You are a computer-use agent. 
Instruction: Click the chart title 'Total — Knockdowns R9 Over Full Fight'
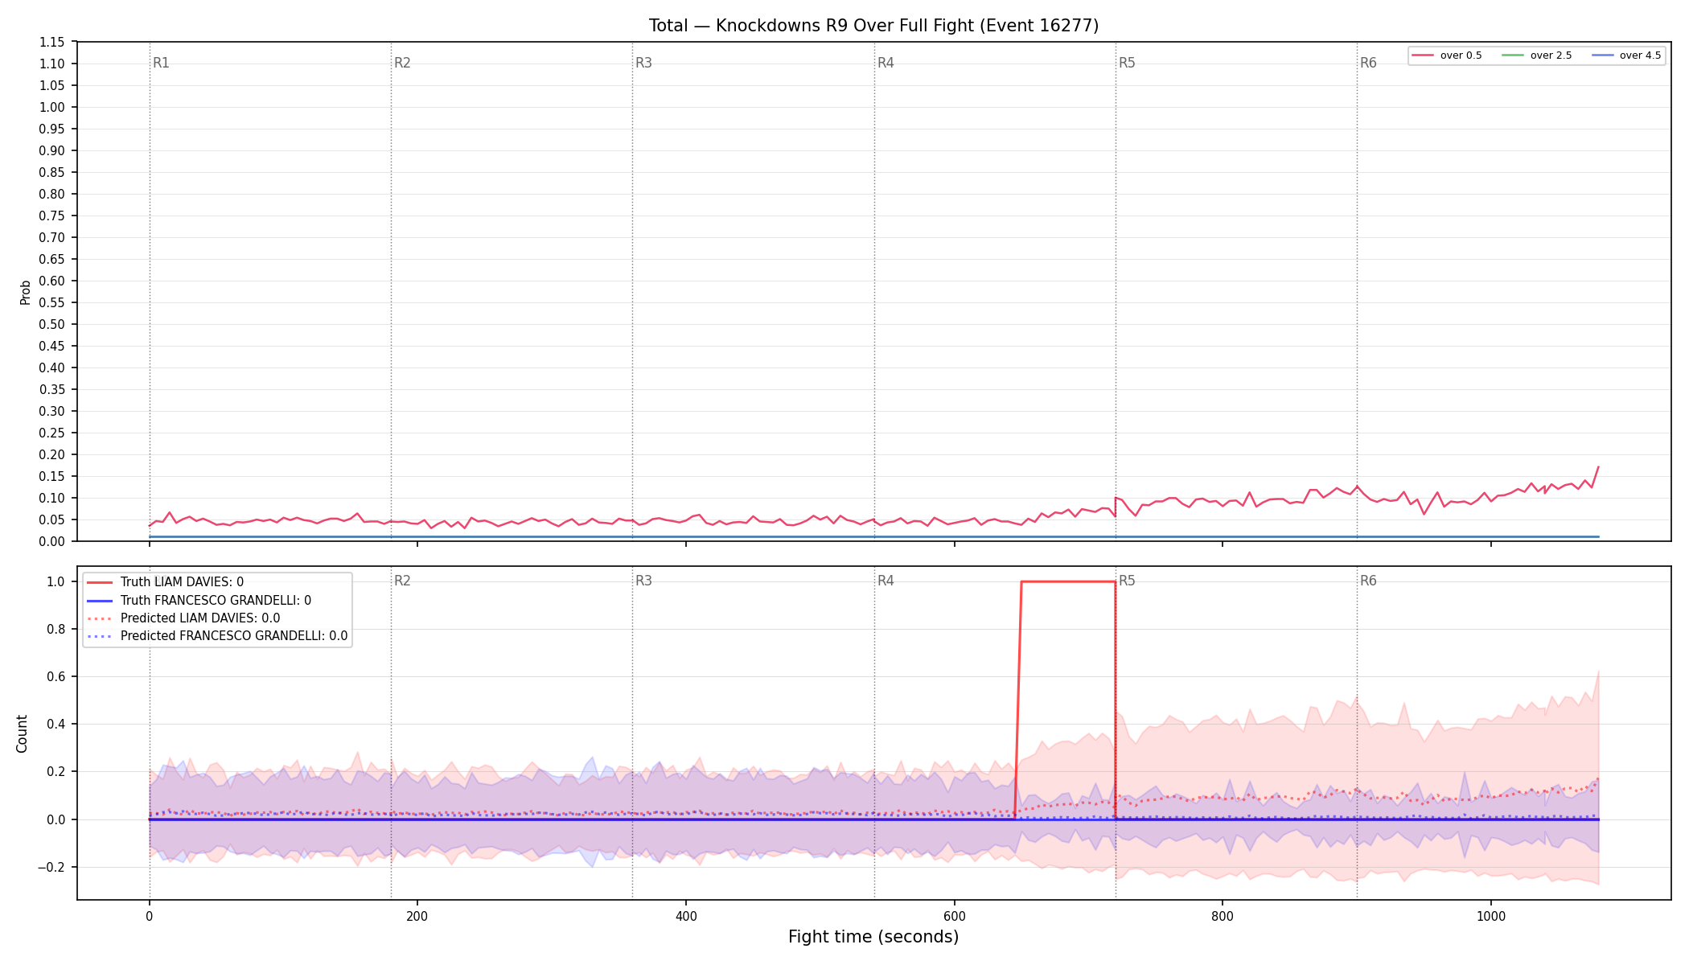pos(873,26)
